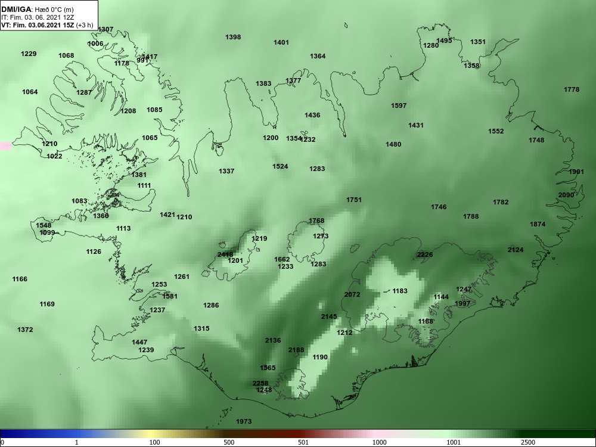Click the map value 1307 in the Westfjords

[105, 29]
